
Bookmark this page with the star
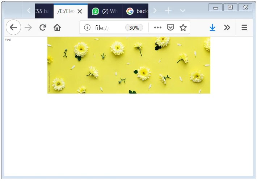point(183,27)
